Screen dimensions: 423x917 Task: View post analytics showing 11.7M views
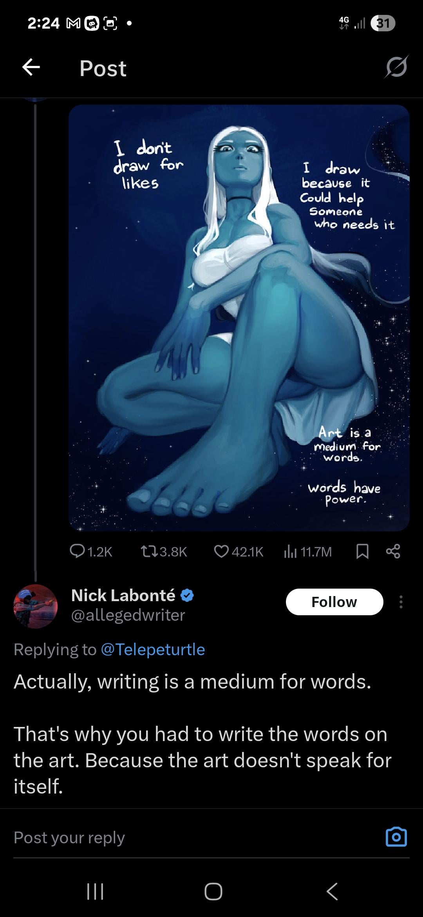(290, 551)
